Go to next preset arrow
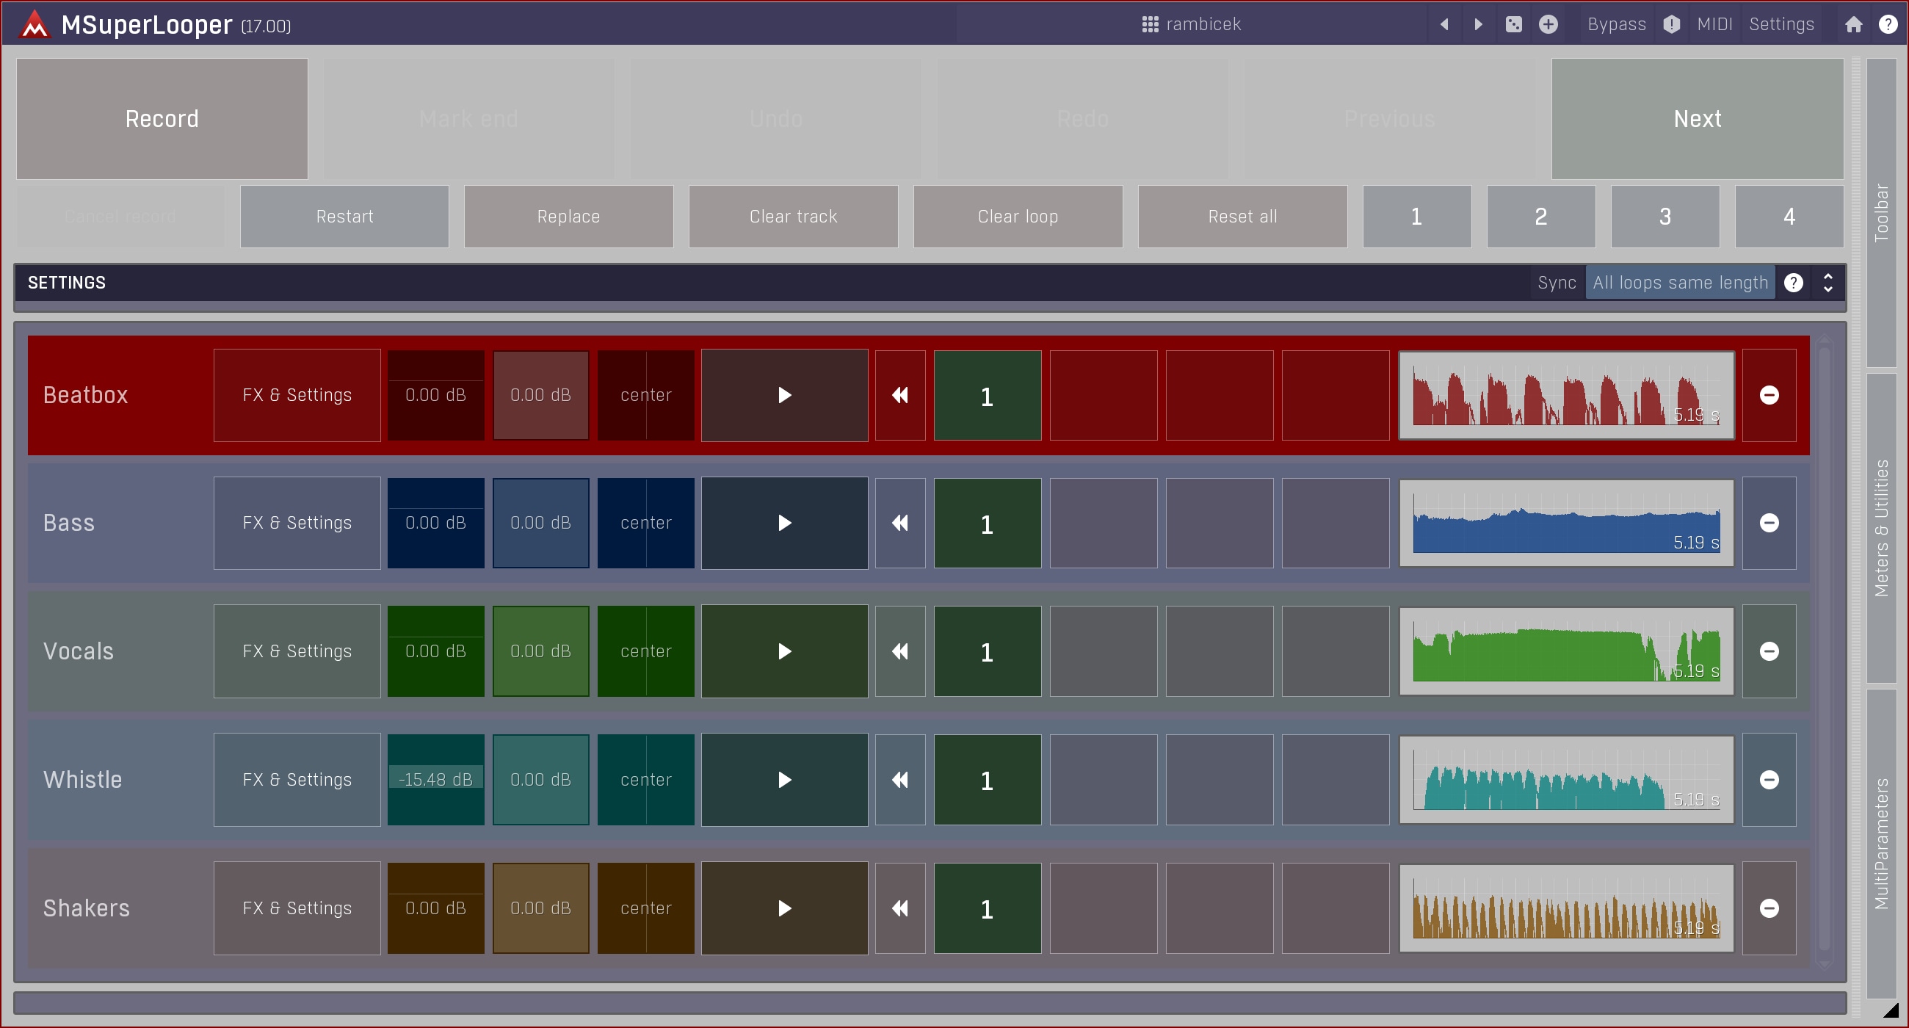Image resolution: width=1909 pixels, height=1028 pixels. pyautogui.click(x=1478, y=24)
